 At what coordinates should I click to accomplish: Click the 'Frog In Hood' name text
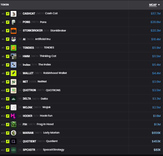45,124
